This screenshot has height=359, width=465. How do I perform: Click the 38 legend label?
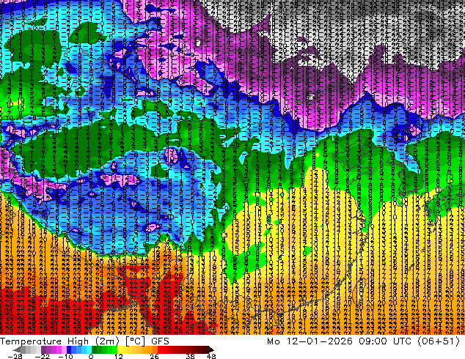tap(191, 356)
